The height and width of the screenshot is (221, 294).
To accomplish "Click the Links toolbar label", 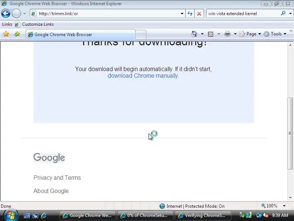I will (7, 24).
